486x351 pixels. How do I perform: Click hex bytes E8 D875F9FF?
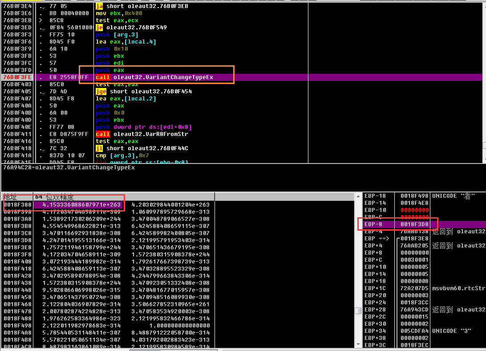[x=69, y=134]
